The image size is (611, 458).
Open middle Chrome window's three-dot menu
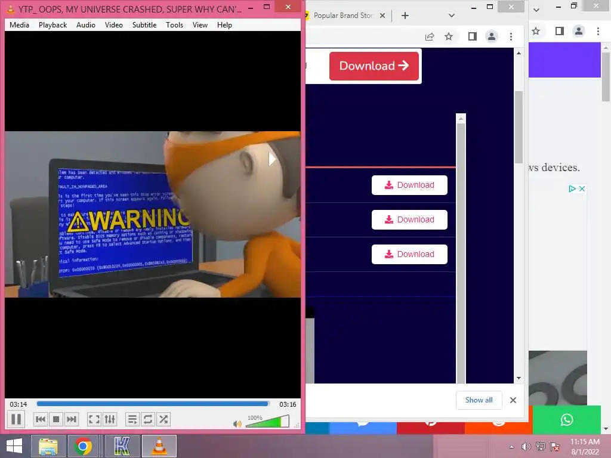pyautogui.click(x=511, y=36)
